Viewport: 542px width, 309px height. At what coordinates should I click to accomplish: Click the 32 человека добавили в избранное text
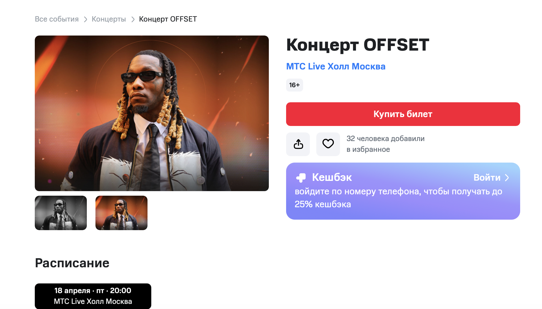click(385, 144)
